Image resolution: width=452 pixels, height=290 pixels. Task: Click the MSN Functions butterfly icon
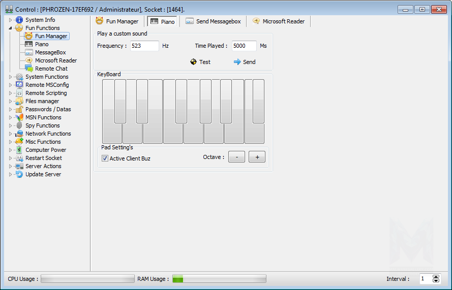click(x=19, y=117)
